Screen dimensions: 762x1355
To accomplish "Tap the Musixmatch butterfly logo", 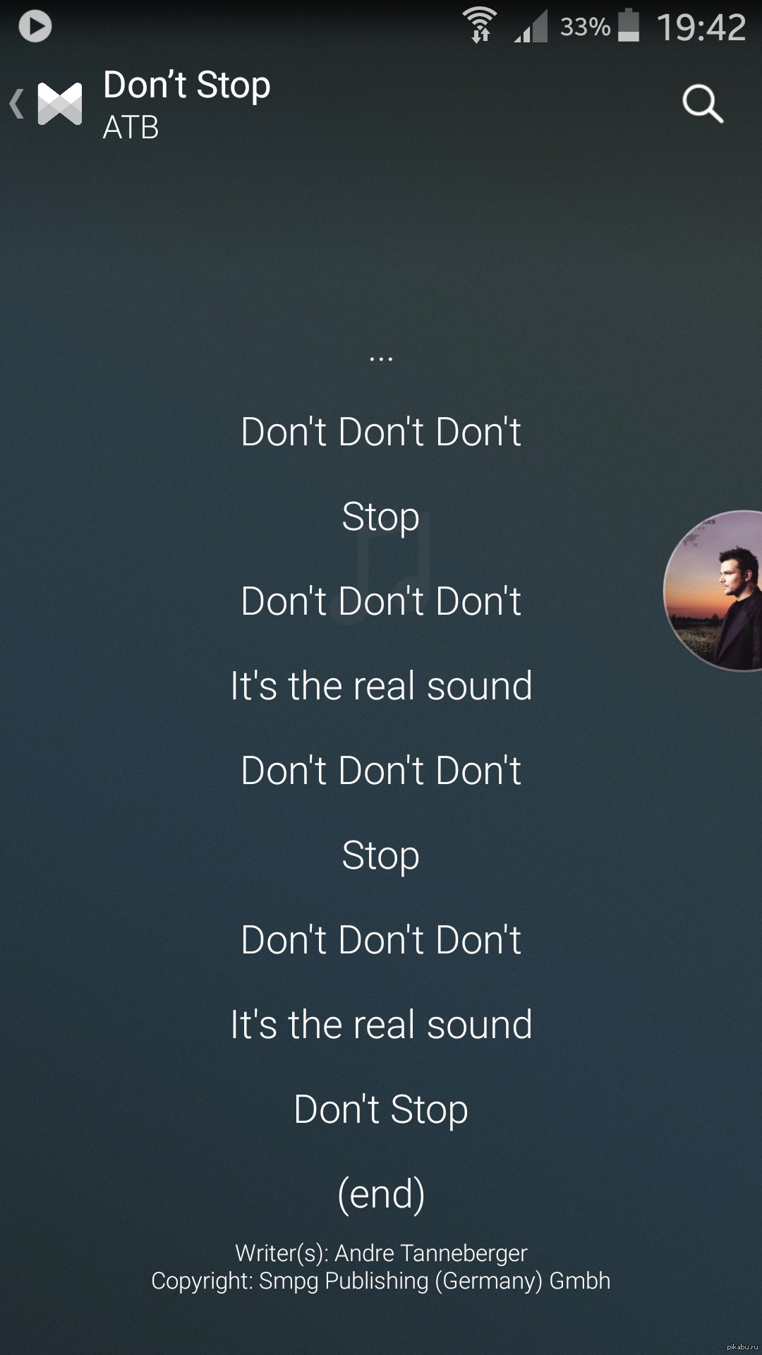I will [x=60, y=104].
